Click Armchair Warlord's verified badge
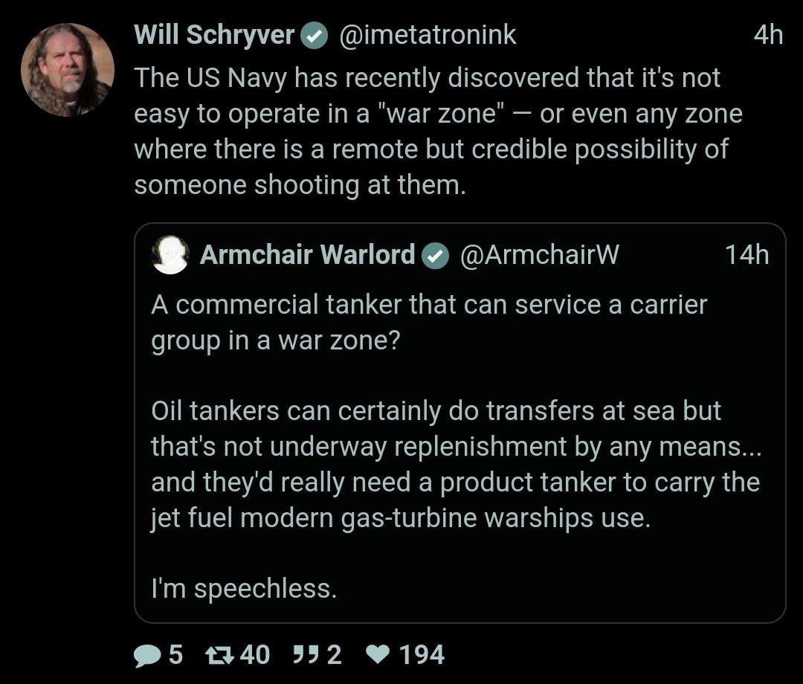 [x=435, y=256]
